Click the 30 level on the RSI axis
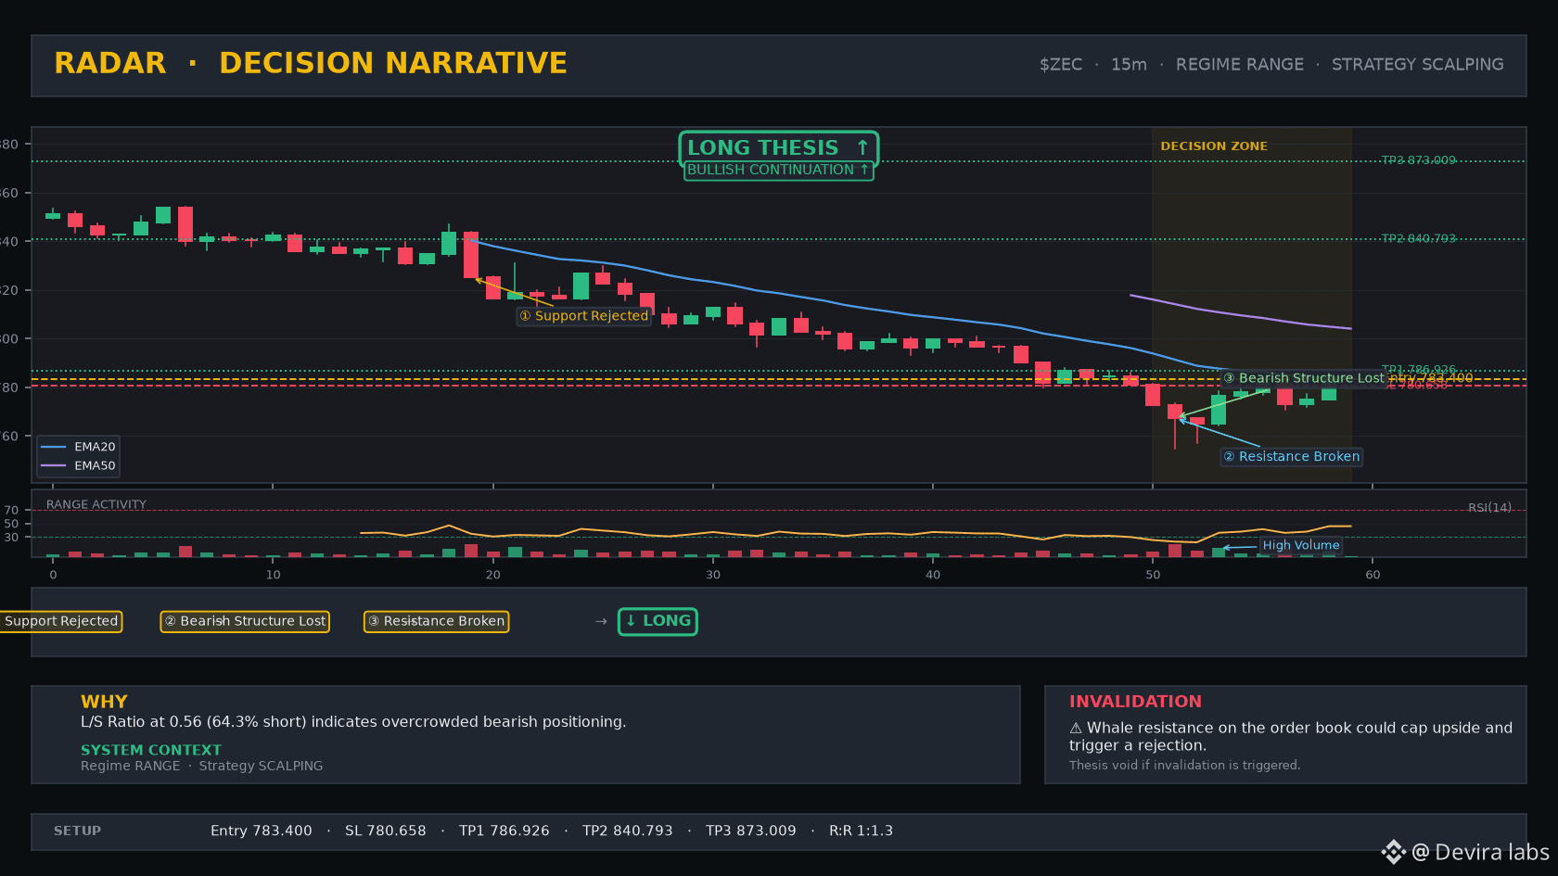The image size is (1558, 876). [11, 537]
